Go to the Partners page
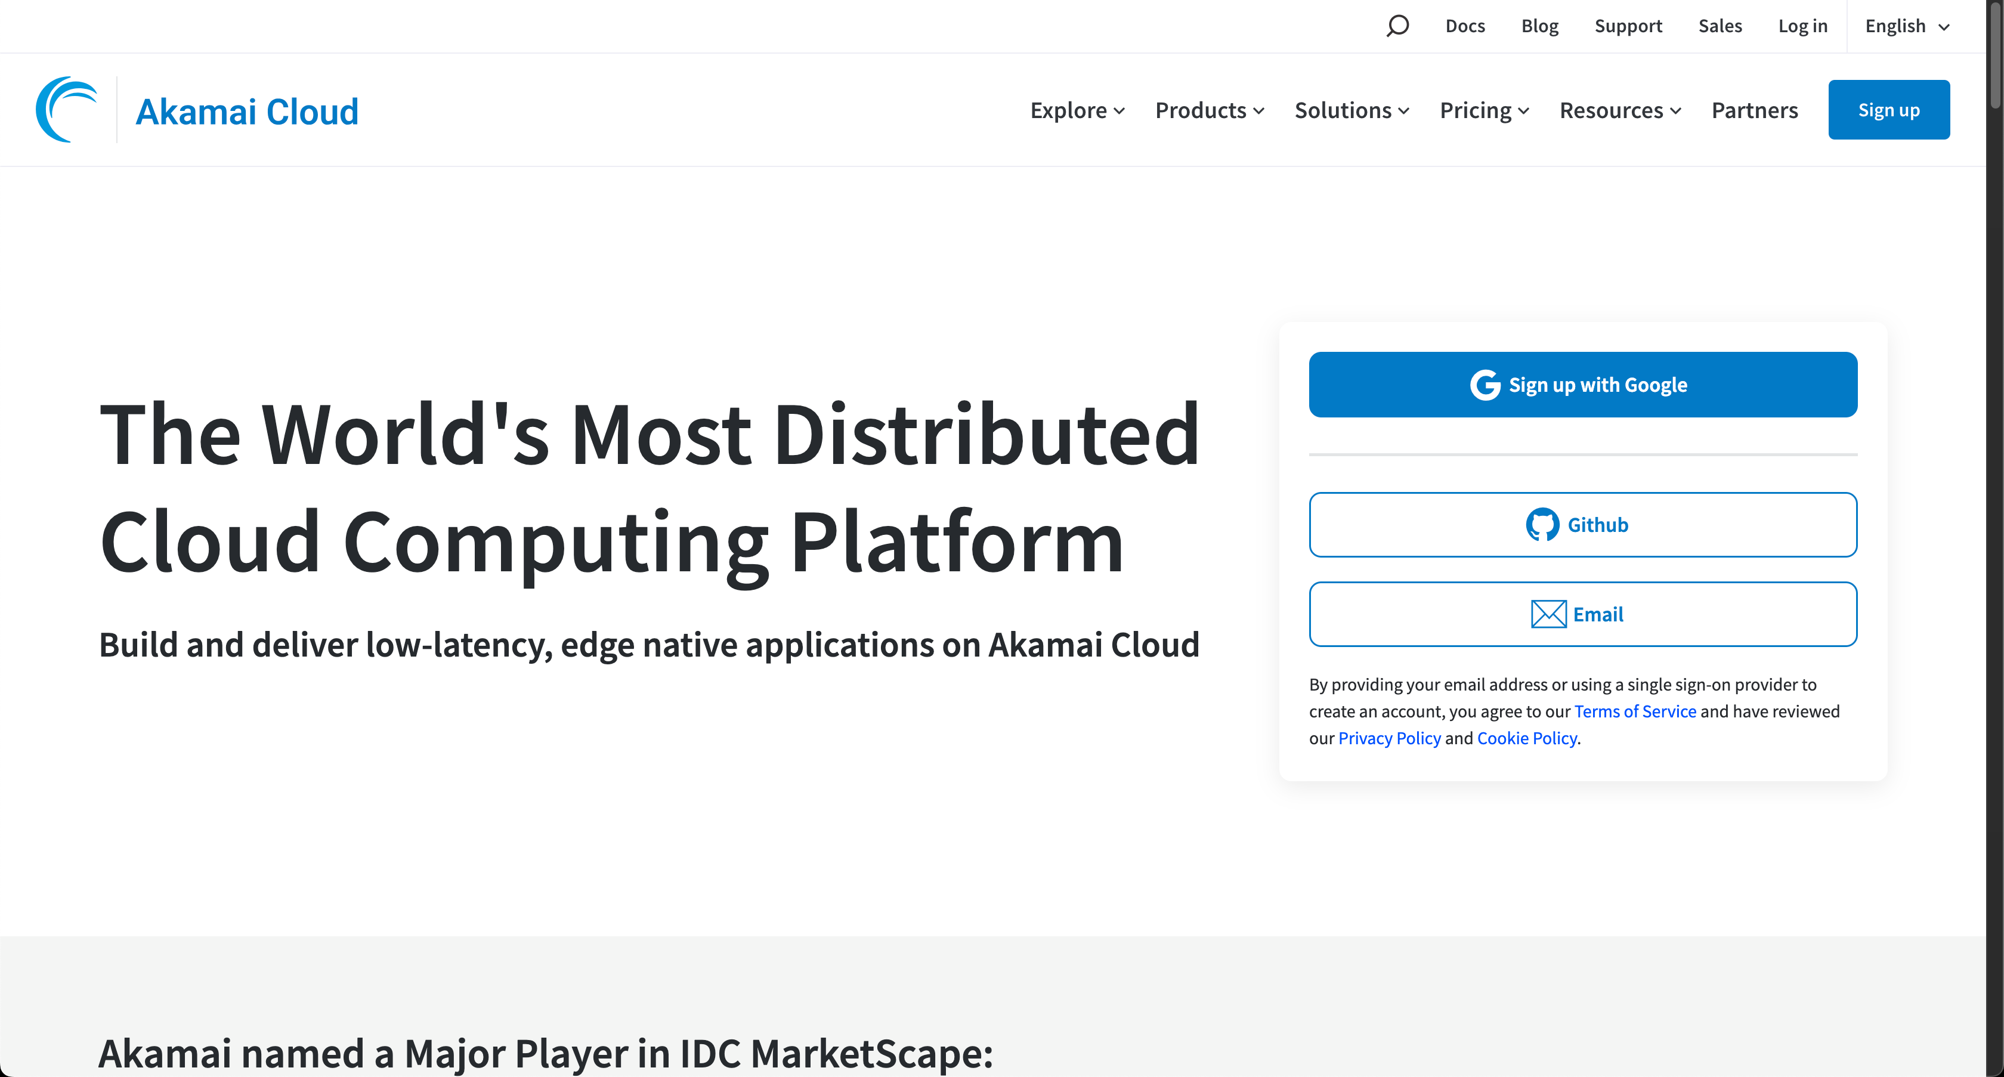Viewport: 2004px width, 1077px height. pos(1754,110)
